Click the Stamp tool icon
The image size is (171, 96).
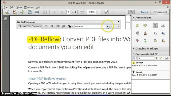click(x=145, y=33)
